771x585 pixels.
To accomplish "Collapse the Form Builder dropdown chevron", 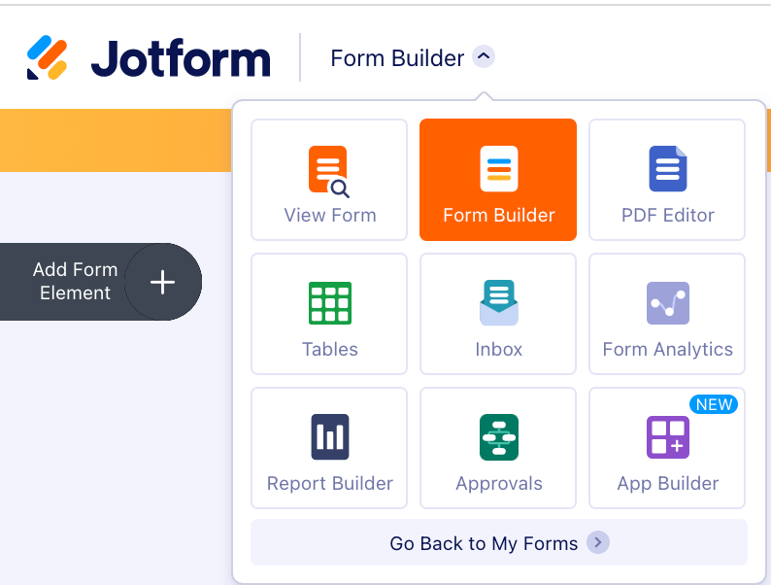I will (x=484, y=56).
